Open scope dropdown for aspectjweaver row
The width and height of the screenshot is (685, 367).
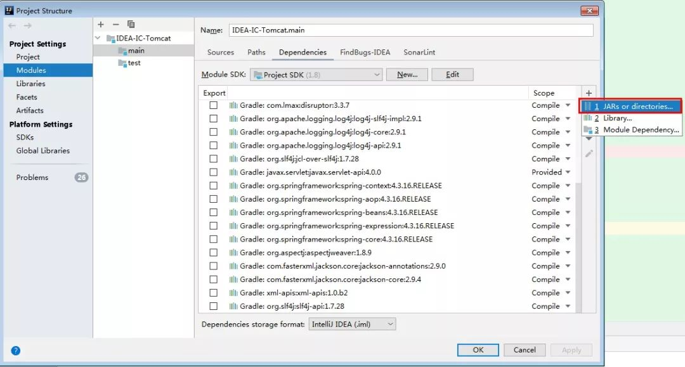click(x=568, y=253)
